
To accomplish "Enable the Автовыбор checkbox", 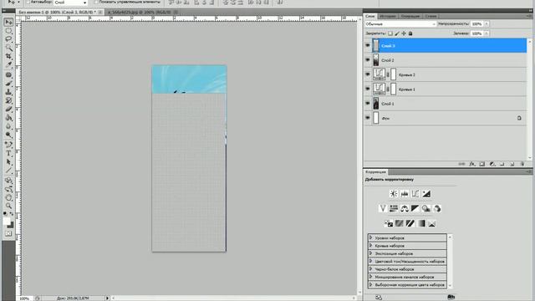I will (x=28, y=2).
